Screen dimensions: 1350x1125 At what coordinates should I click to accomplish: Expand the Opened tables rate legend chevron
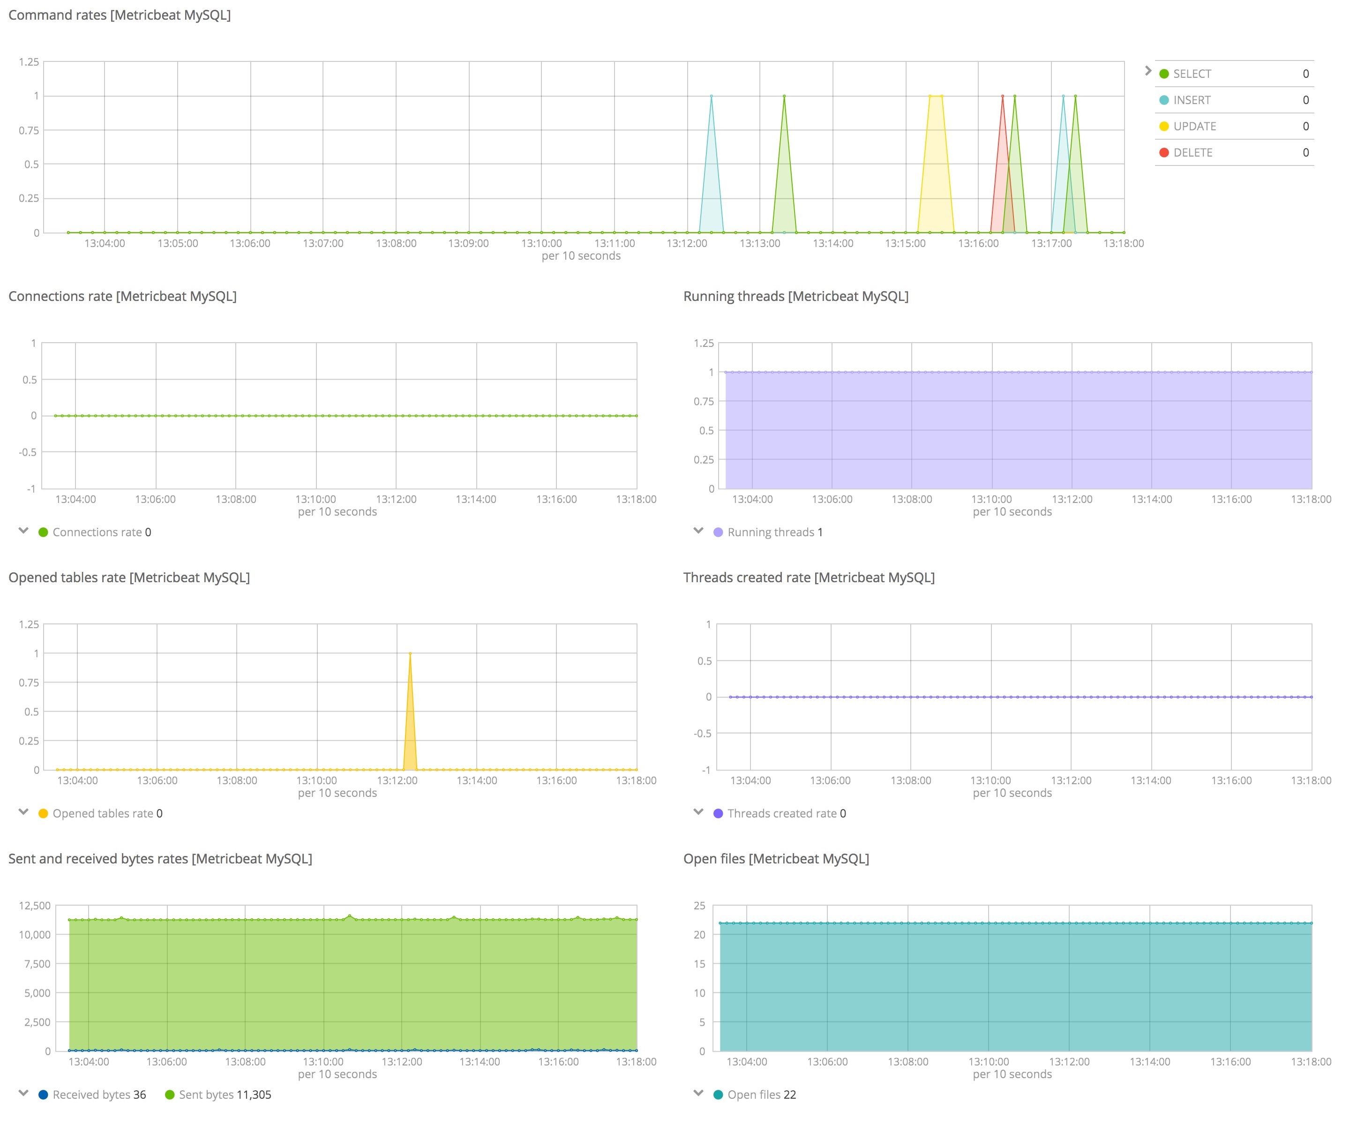(24, 812)
